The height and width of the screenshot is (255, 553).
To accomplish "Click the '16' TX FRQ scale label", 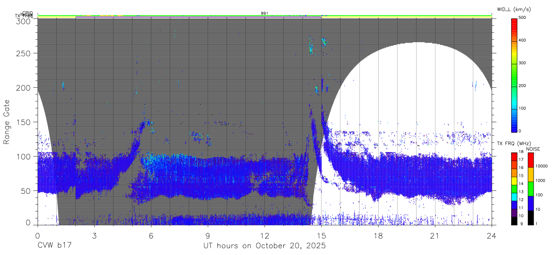I will (x=521, y=167).
